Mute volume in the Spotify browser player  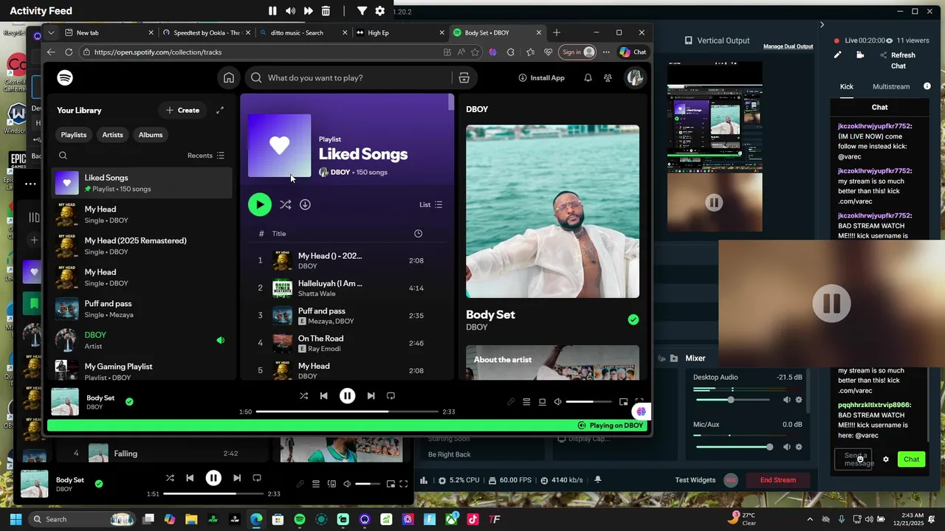(x=558, y=402)
